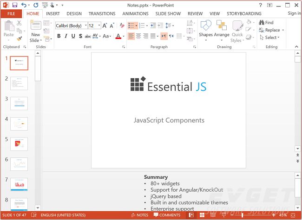Open the FILE tab
Viewport: 302px width, 220px height.
click(11, 13)
